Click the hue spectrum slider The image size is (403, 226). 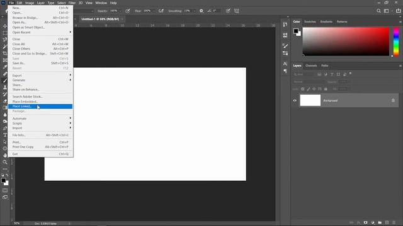pyautogui.click(x=396, y=41)
